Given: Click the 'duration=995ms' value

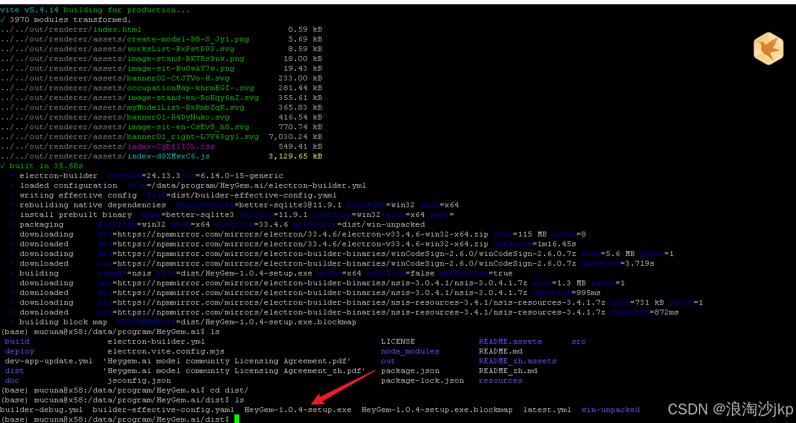Looking at the screenshot, I should point(566,293).
